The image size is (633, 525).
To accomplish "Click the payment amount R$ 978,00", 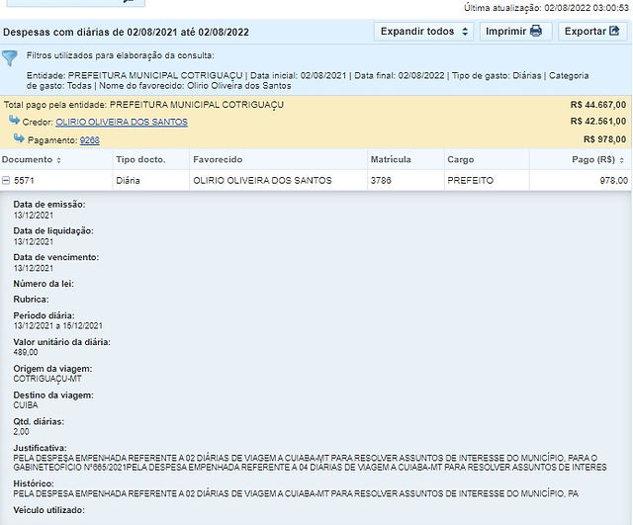I will 604,139.
